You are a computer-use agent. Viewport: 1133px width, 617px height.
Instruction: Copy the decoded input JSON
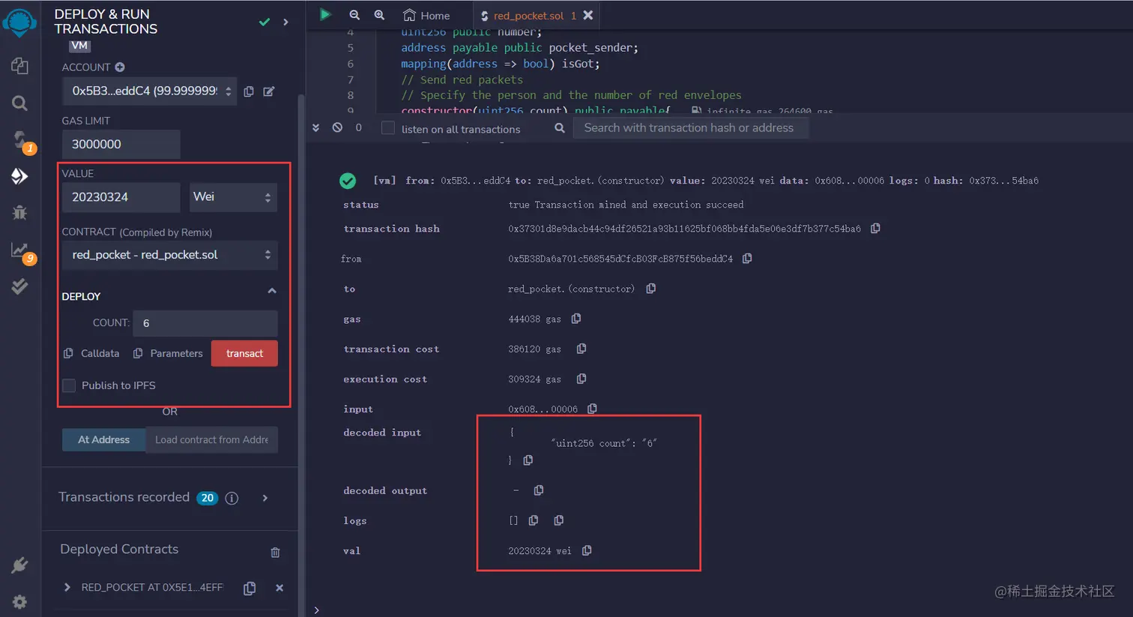pos(528,460)
